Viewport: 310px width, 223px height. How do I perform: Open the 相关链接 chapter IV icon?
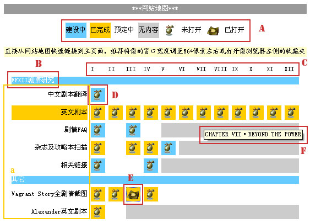[x=151, y=166]
